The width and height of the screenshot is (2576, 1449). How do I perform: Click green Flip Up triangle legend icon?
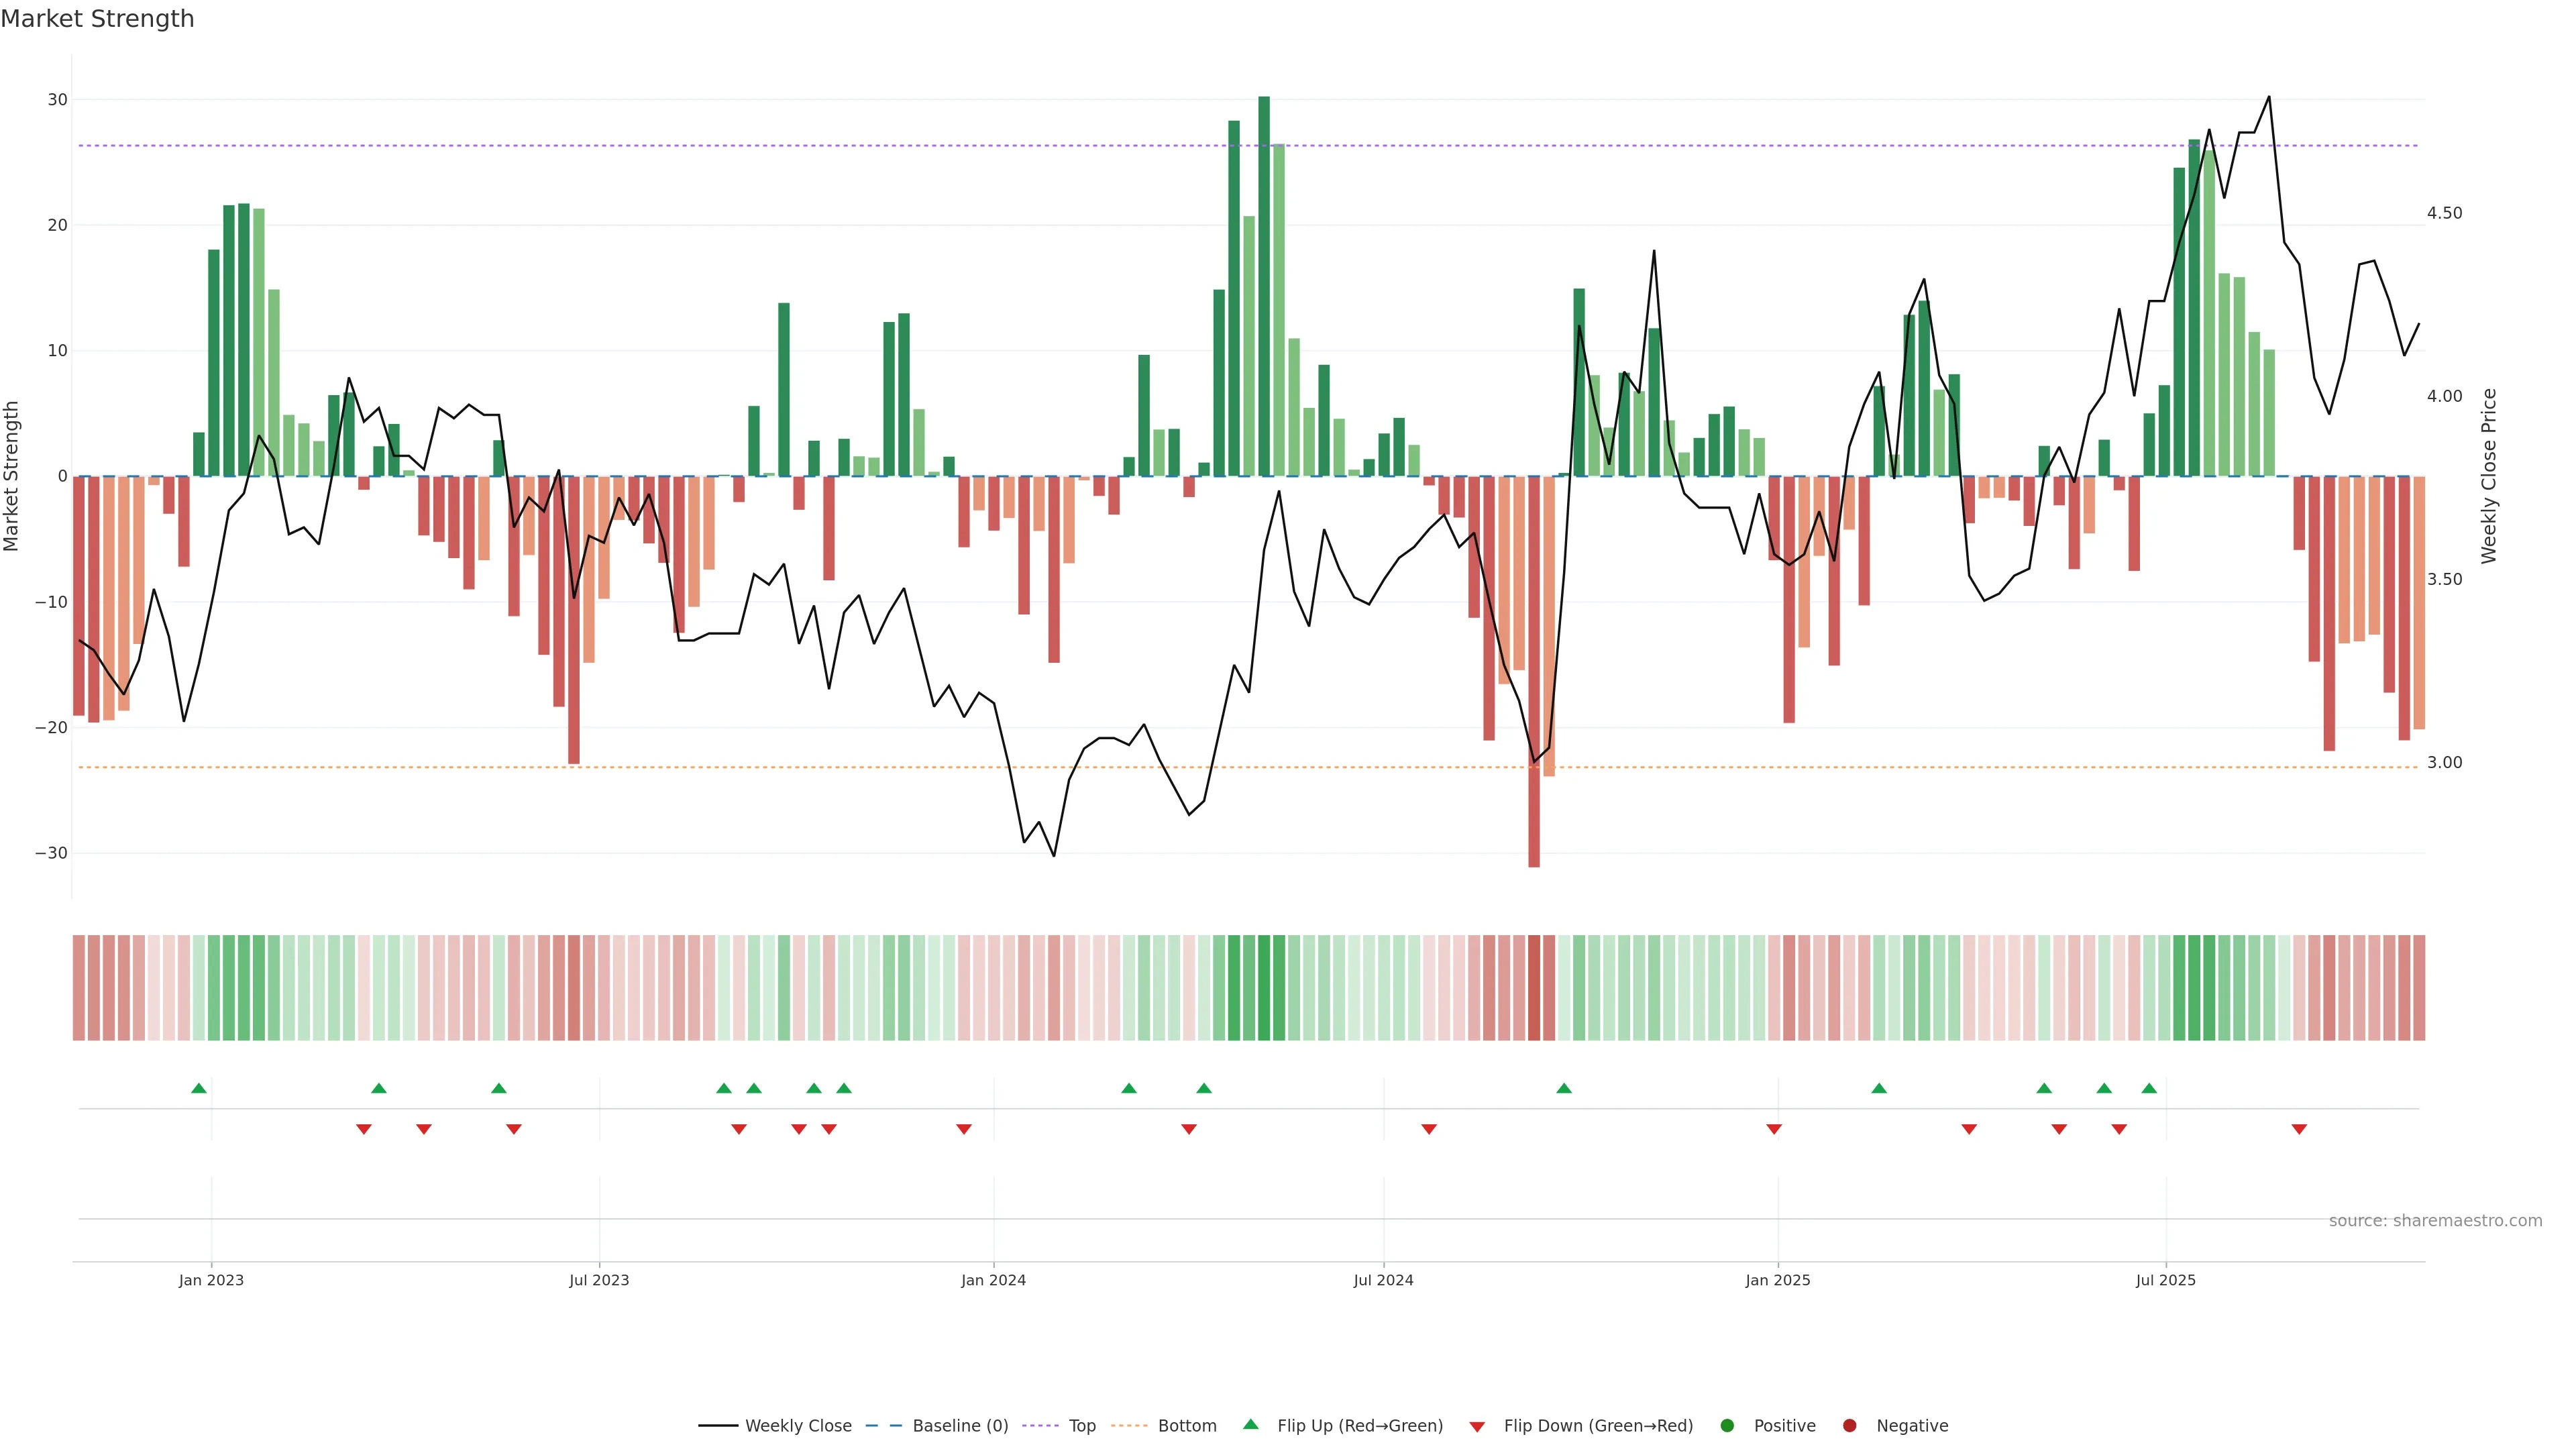pos(1250,1425)
